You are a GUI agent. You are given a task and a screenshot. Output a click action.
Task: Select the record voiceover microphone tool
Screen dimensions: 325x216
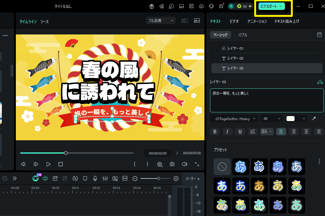[95, 178]
